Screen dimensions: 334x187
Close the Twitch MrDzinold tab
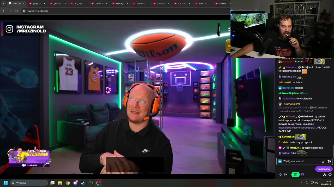tap(24, 4)
